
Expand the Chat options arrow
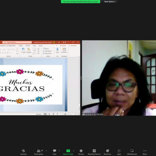coord(59,151)
